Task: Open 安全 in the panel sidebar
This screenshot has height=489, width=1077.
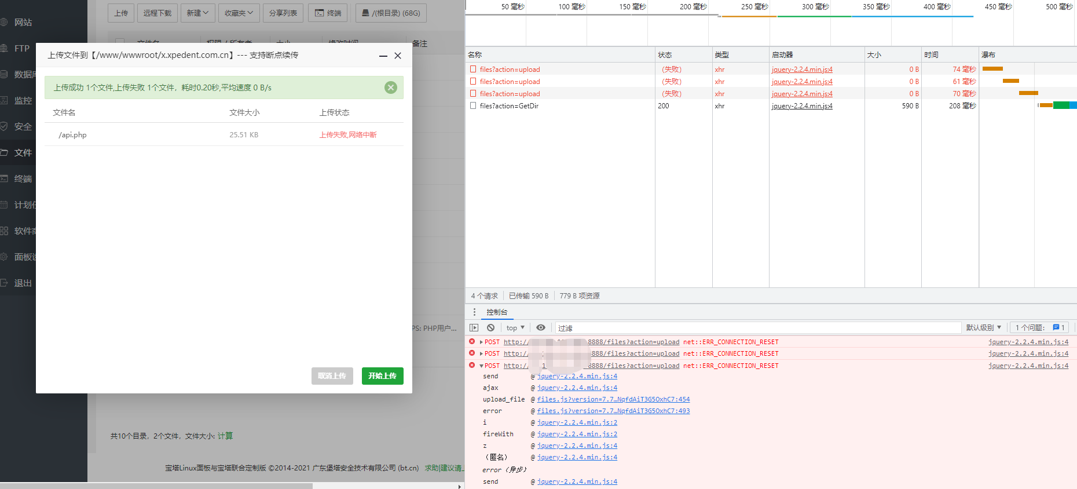Action: pos(23,126)
